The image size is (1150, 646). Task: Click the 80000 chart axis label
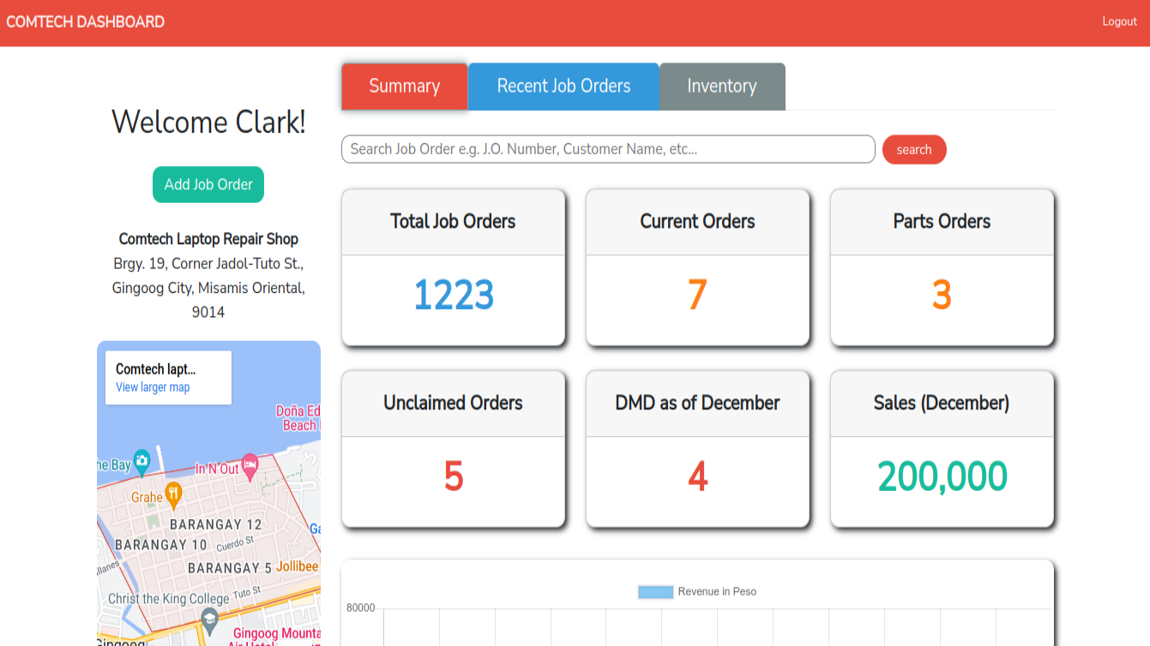pos(360,608)
